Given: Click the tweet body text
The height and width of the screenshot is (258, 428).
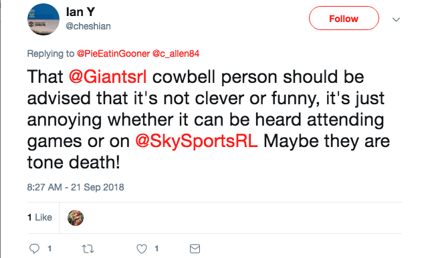Looking at the screenshot, I should point(209,120).
